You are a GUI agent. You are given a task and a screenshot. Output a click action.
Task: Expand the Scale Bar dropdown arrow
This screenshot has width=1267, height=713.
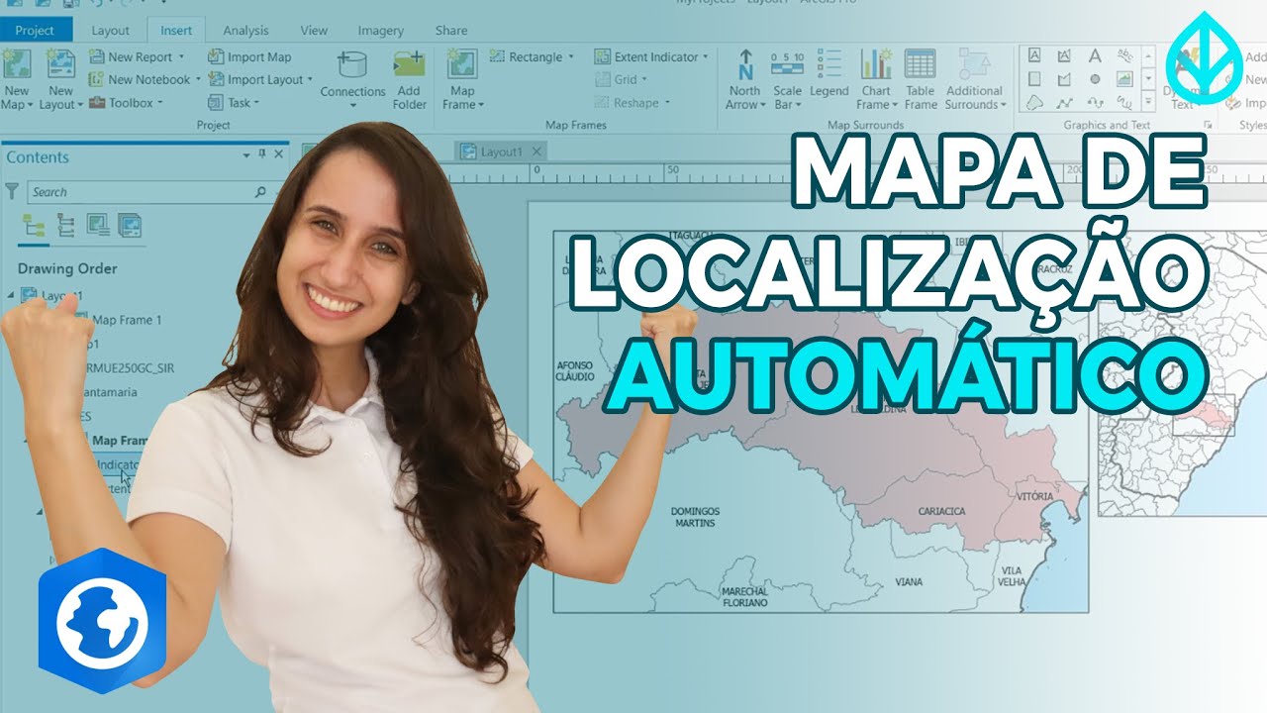[x=798, y=105]
